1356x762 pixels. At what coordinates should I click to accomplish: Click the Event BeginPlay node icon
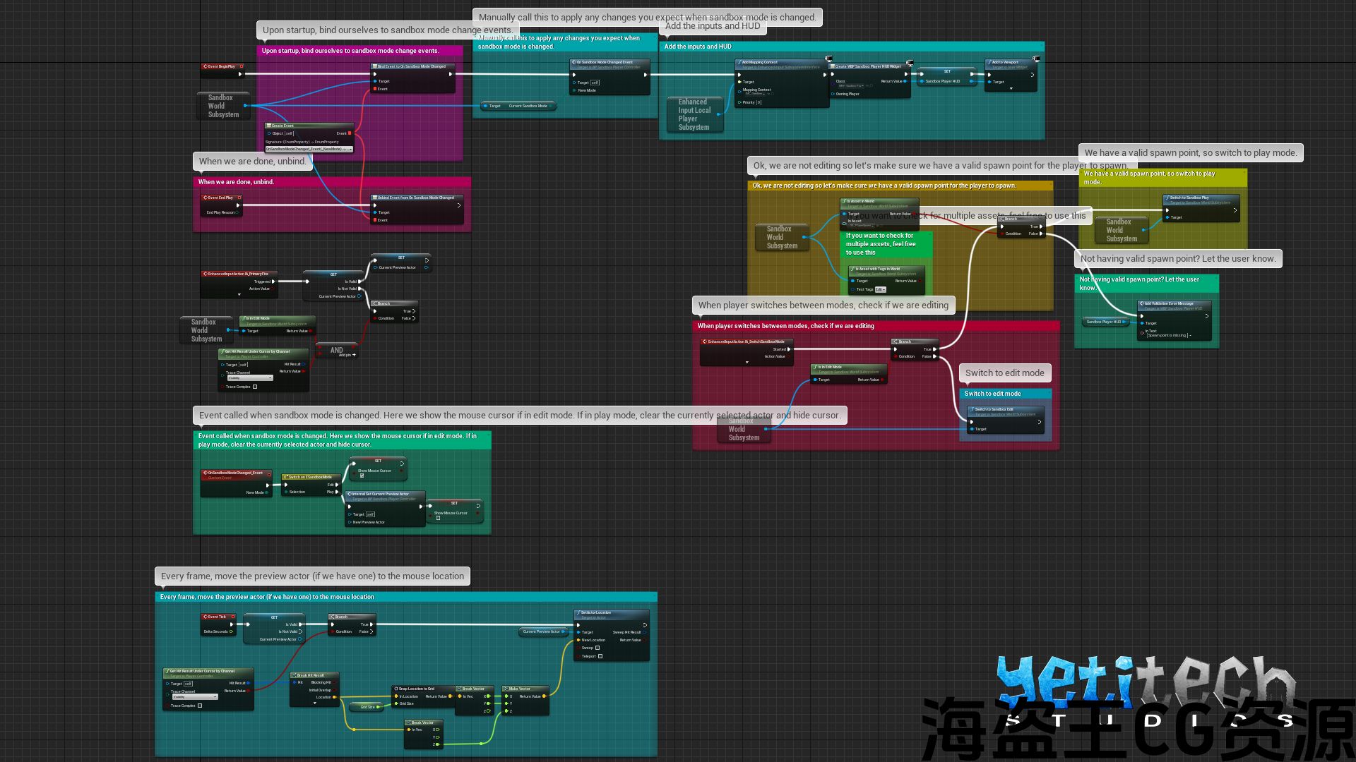205,66
